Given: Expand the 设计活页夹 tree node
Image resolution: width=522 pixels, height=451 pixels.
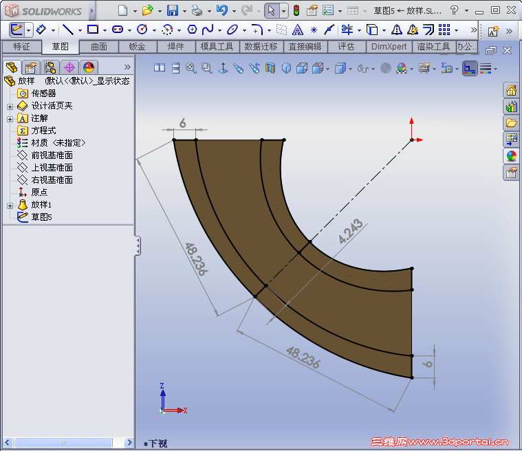Looking at the screenshot, I should (10, 107).
